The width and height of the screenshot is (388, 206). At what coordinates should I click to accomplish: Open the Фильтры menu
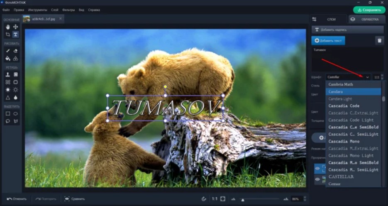pos(68,10)
